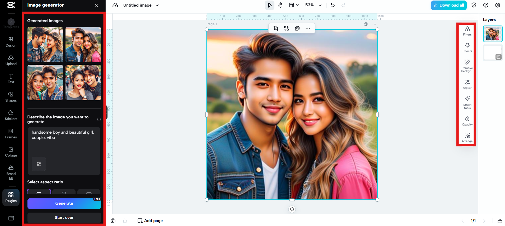This screenshot has width=505, height=226.
Task: Open the Filters panel
Action: pyautogui.click(x=467, y=31)
